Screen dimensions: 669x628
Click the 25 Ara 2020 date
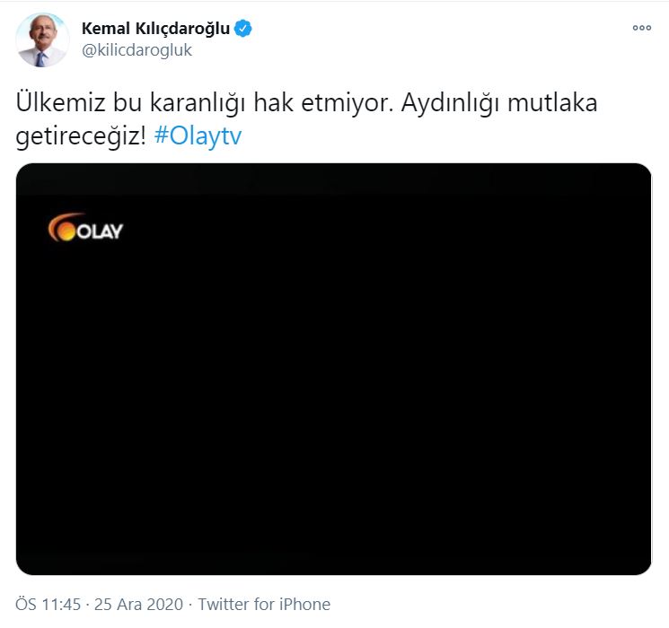[x=138, y=605]
